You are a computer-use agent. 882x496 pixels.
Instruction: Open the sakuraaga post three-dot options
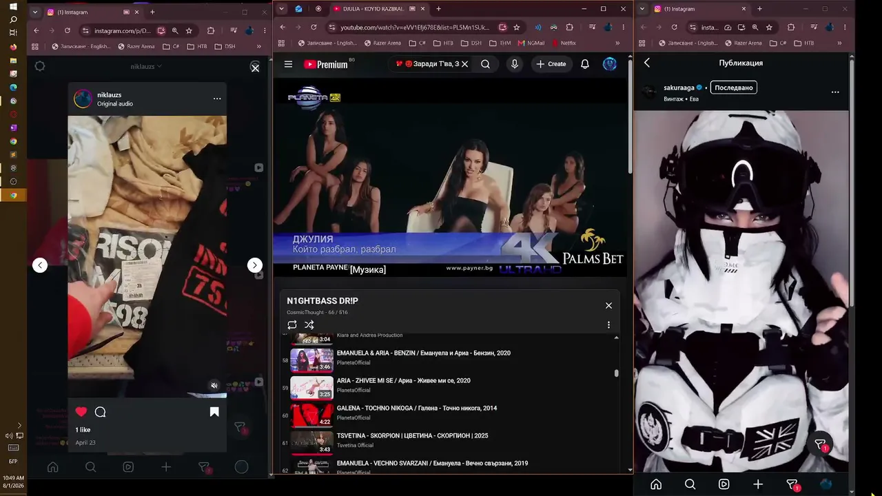(835, 92)
